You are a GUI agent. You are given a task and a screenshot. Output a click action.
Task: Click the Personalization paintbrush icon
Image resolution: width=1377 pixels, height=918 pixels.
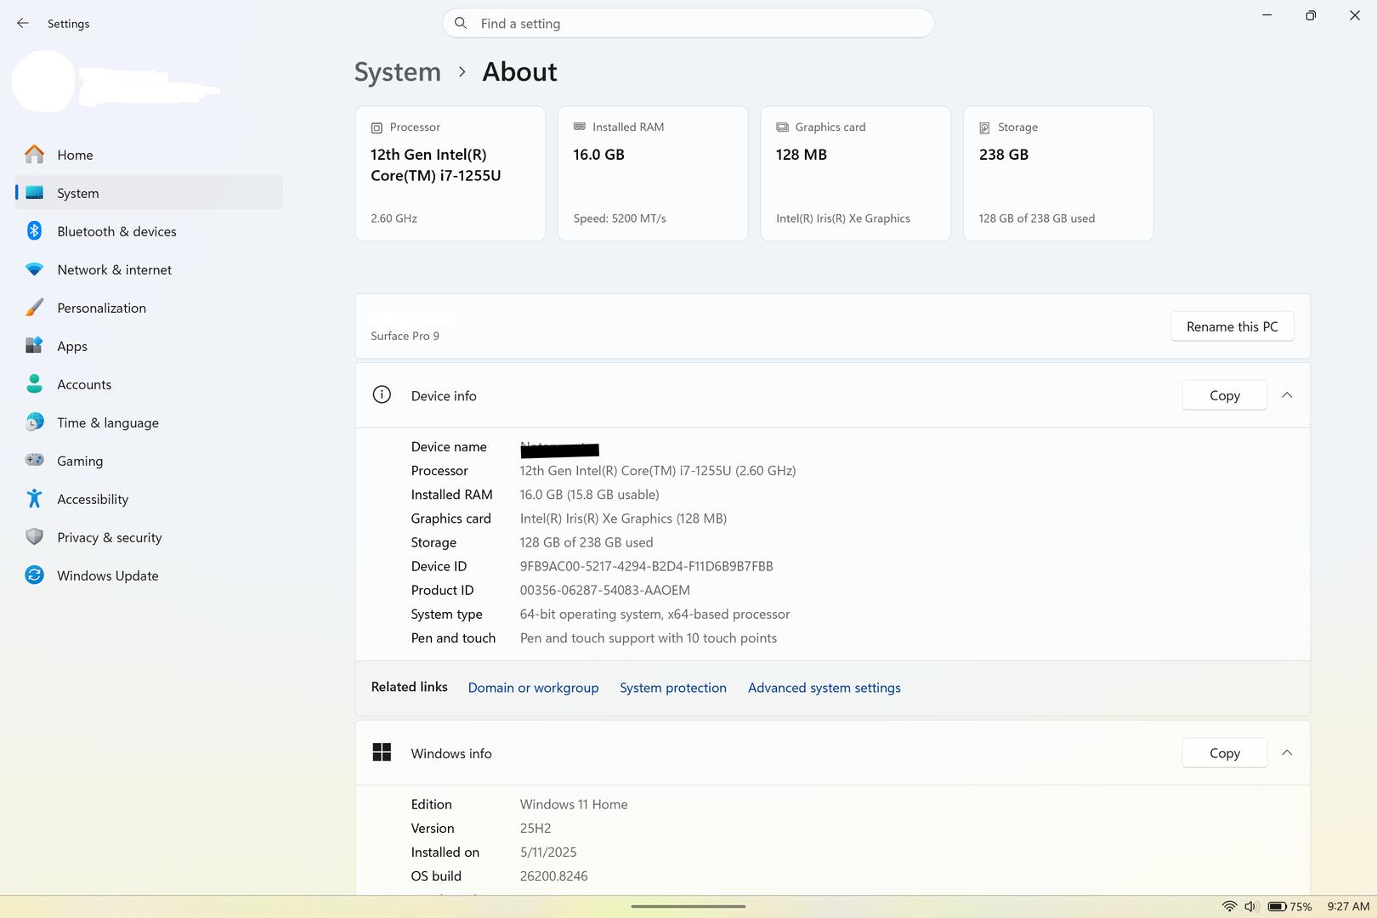click(34, 308)
